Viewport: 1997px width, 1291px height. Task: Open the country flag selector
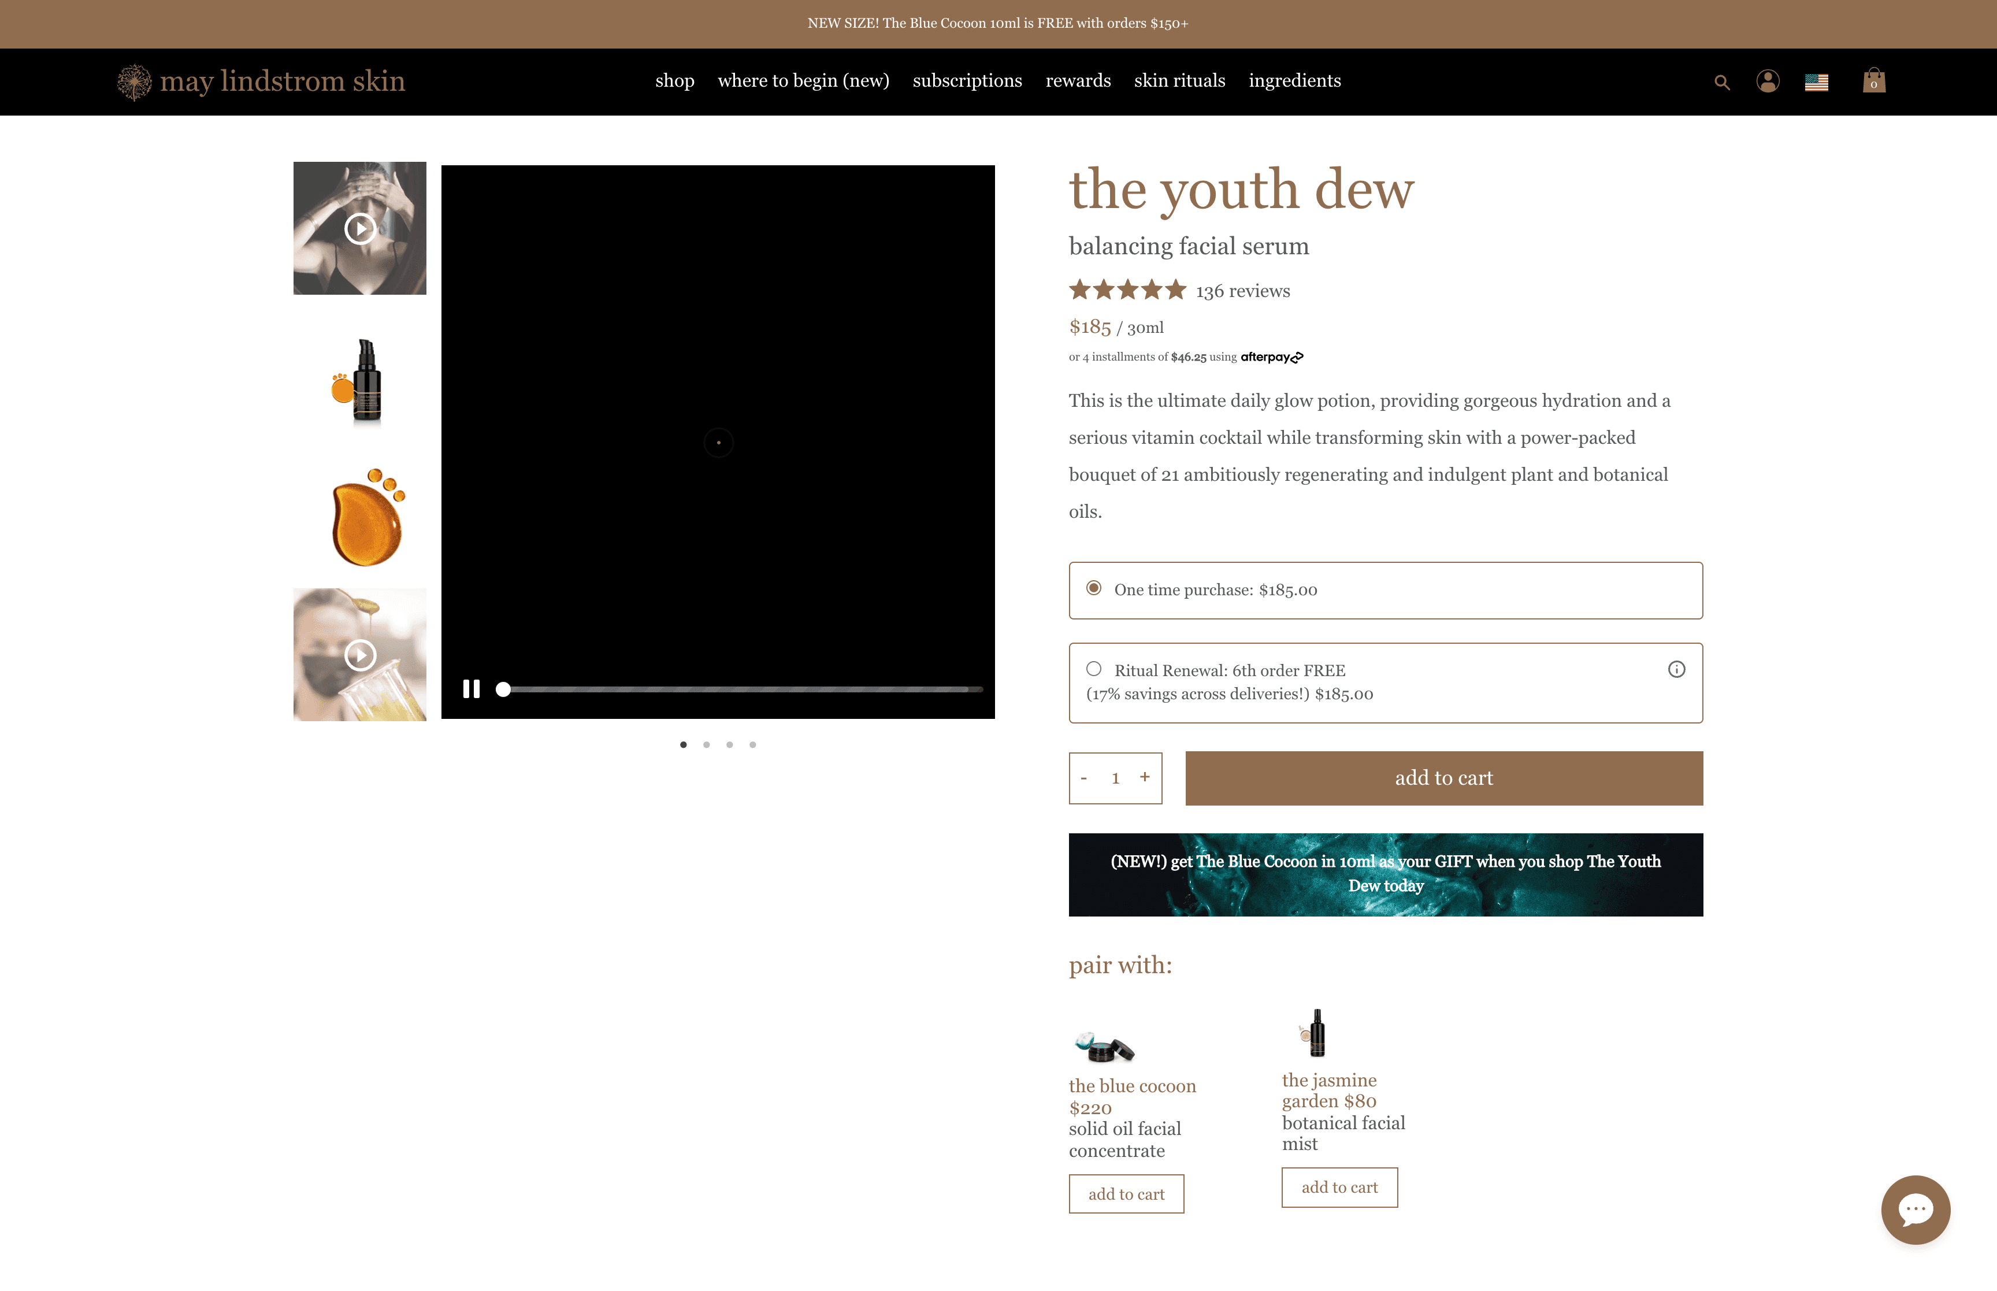coord(1817,81)
